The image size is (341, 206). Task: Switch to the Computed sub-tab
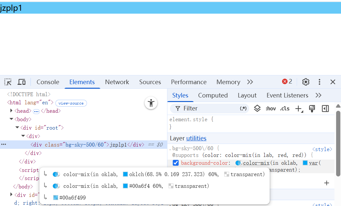point(213,95)
